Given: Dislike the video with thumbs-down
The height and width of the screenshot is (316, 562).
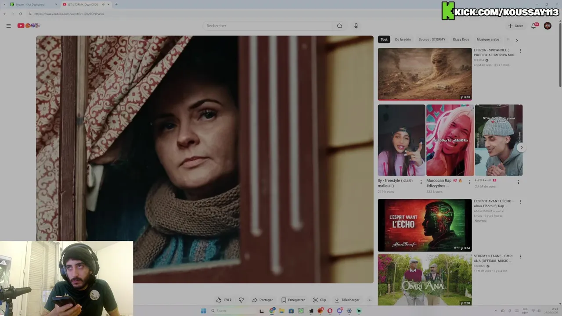Looking at the screenshot, I should pos(241,300).
